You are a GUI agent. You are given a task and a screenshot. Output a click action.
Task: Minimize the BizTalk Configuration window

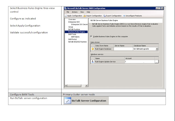coord(157,8)
